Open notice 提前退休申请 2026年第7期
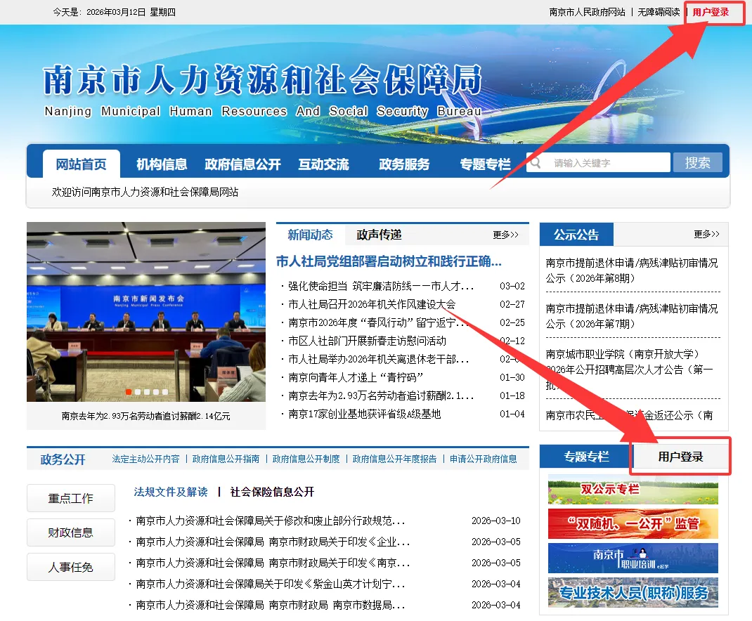This screenshot has height=621, width=752. click(632, 316)
